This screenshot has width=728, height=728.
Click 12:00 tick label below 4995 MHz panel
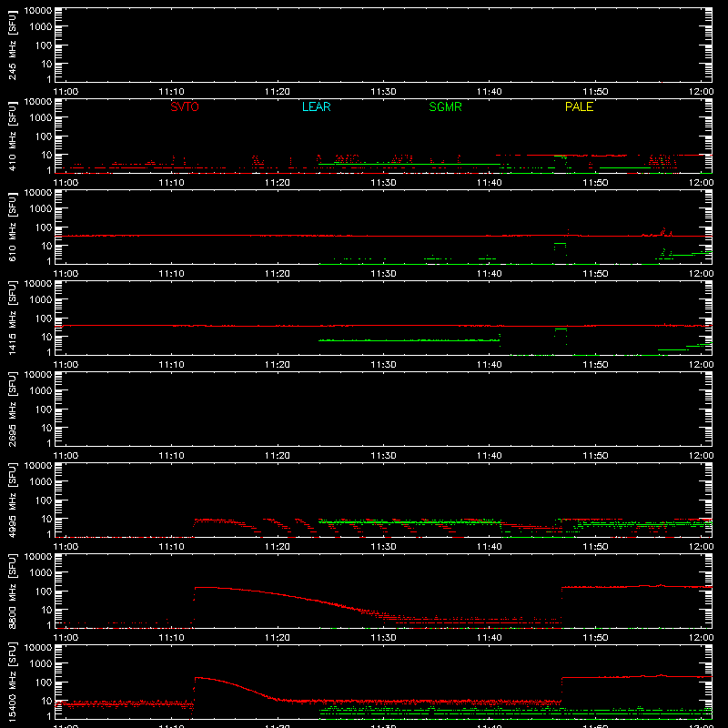[701, 547]
